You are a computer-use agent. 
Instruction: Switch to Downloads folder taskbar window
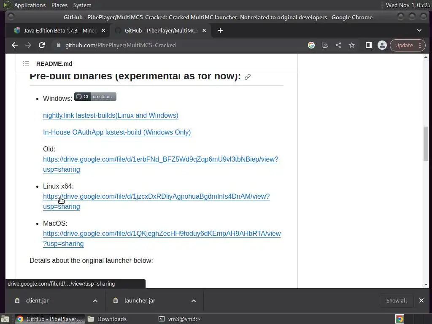click(107, 319)
